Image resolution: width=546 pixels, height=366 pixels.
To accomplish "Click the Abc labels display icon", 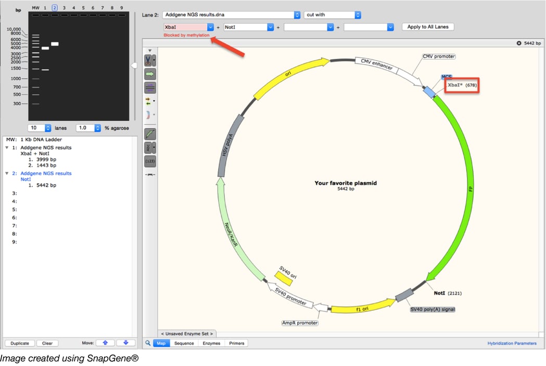I will (x=148, y=147).
